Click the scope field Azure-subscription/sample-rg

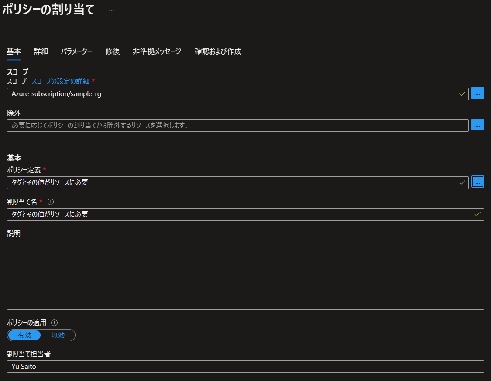click(238, 94)
